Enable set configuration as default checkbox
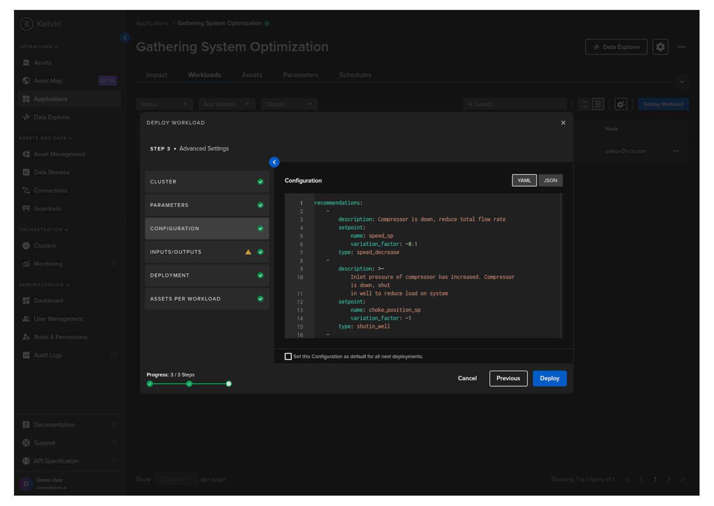Screen dimensions: 714x506 (x=288, y=356)
